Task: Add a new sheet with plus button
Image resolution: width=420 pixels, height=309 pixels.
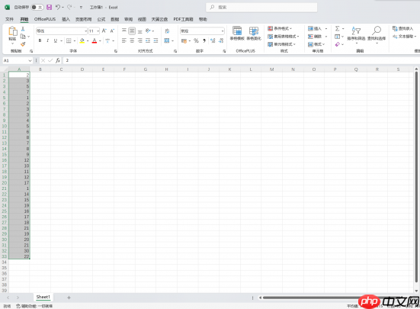Action: [69, 298]
